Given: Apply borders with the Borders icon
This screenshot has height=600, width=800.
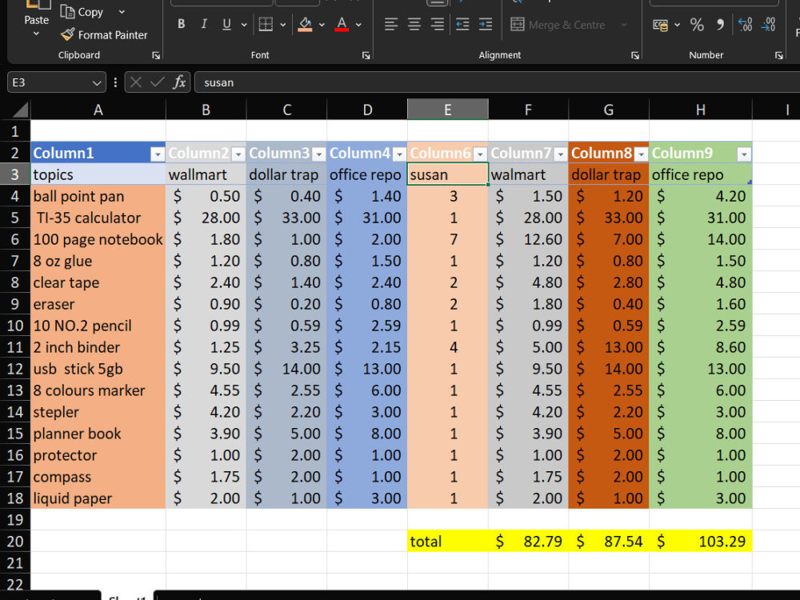Looking at the screenshot, I should (266, 24).
